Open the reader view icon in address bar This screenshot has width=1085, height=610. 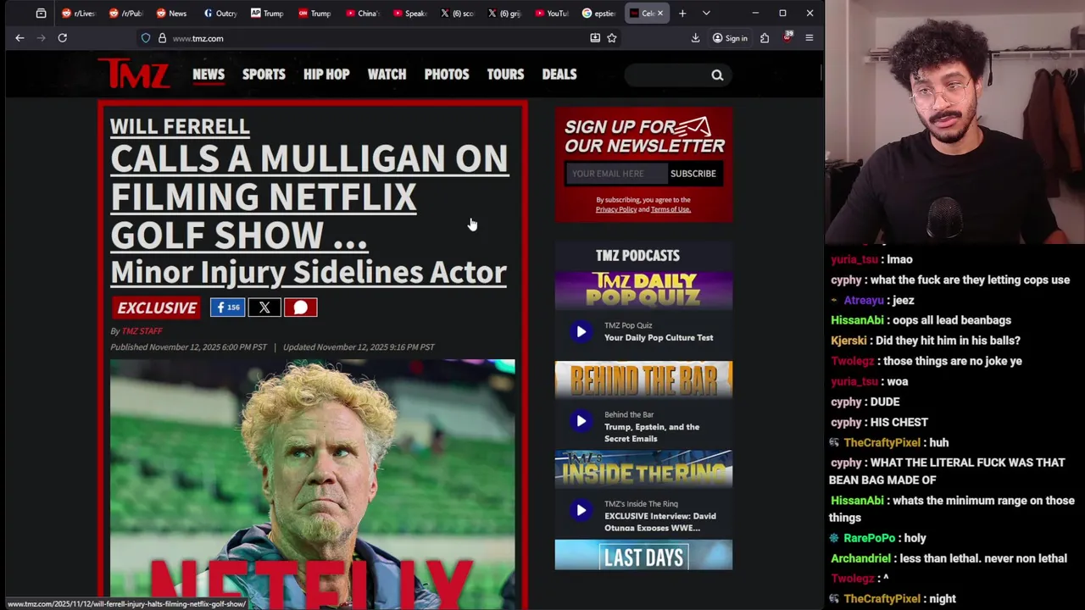(x=595, y=38)
